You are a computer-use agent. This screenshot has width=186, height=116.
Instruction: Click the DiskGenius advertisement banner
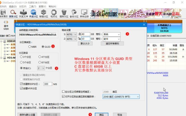point(136,13)
